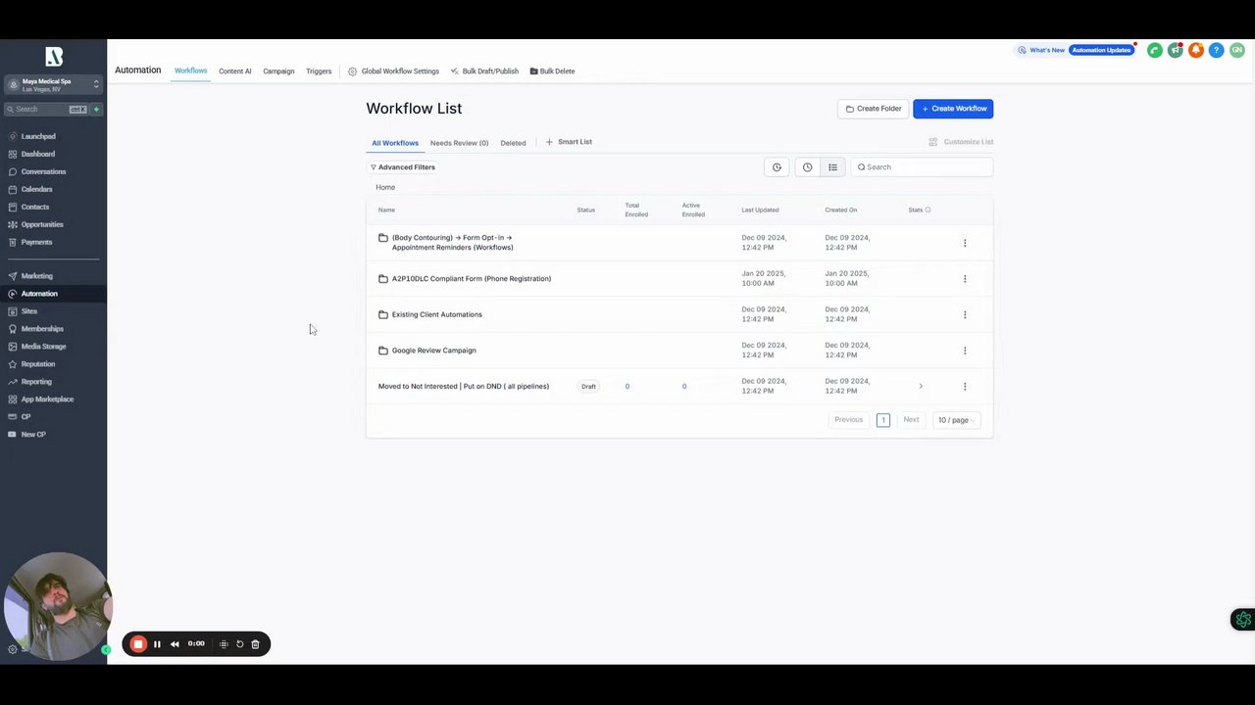Open the blue question mark help icon
Screen dimensions: 1255x705
click(1216, 50)
